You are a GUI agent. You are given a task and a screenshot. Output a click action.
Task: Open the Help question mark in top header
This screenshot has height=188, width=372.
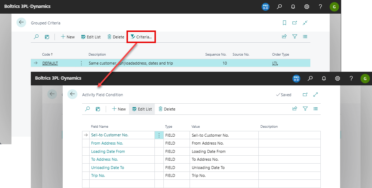[x=320, y=6]
